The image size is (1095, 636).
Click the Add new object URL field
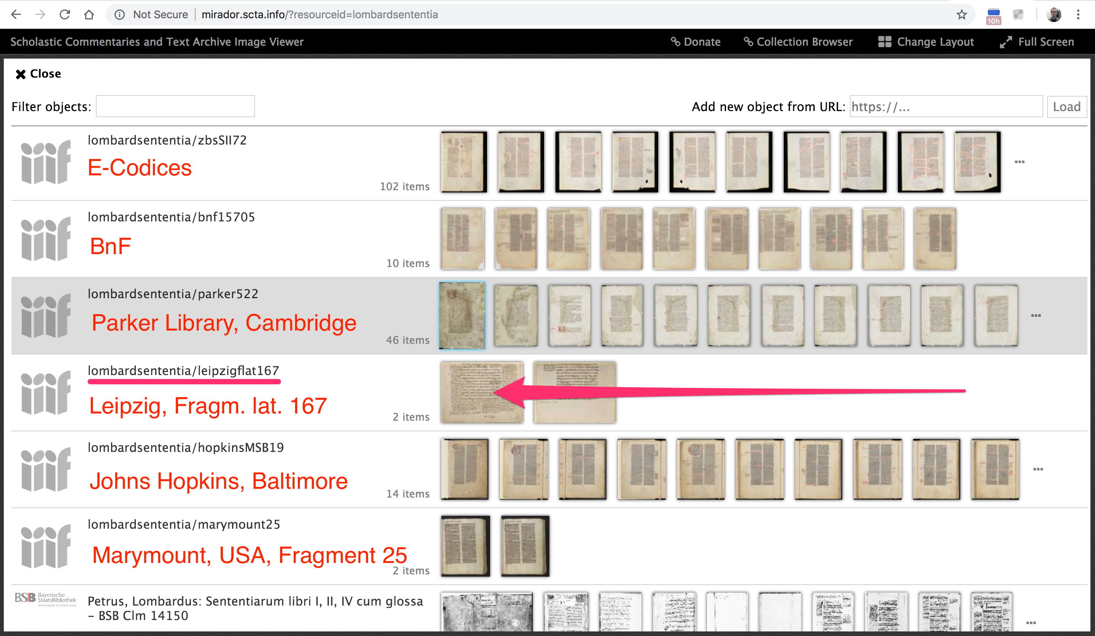(x=945, y=107)
